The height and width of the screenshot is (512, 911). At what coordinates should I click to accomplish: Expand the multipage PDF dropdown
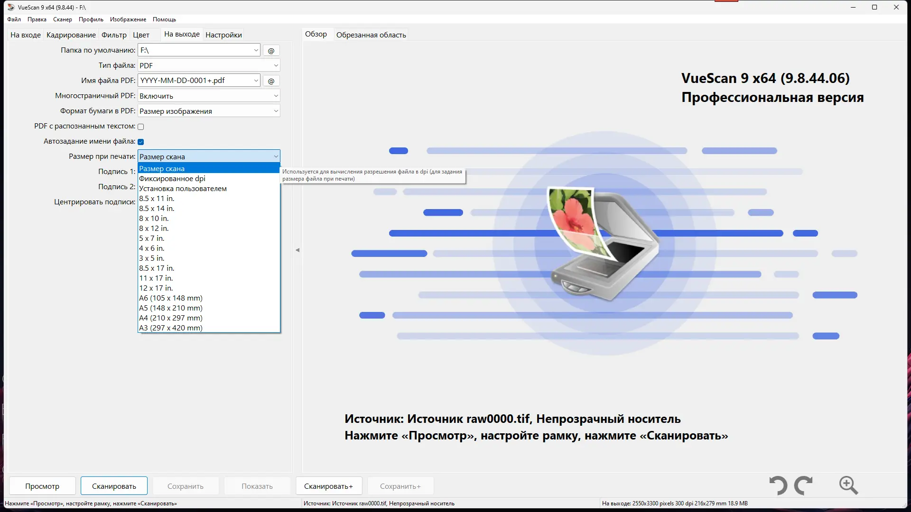[209, 96]
